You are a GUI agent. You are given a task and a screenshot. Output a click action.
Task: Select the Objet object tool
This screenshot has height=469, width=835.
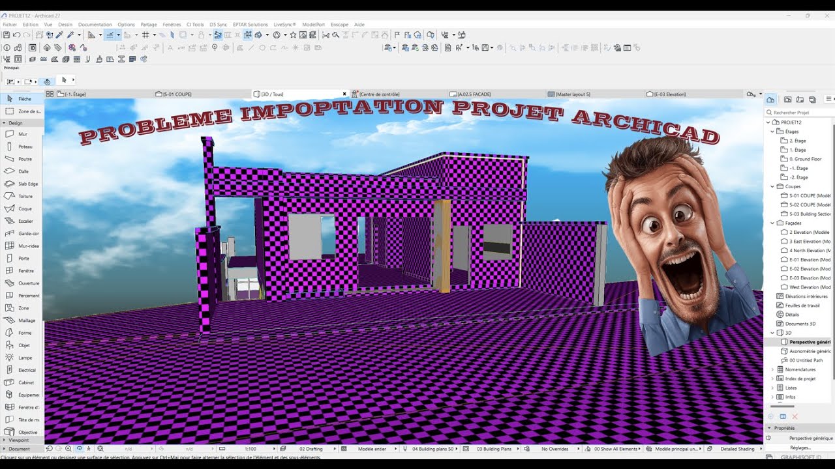[x=21, y=345]
